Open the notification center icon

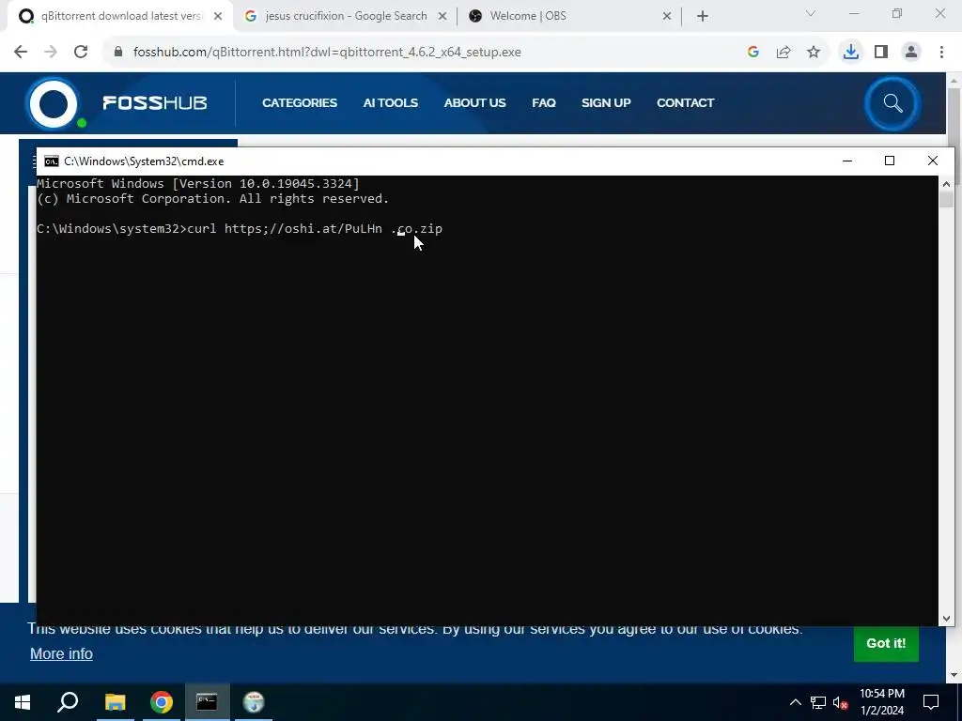[x=931, y=702]
